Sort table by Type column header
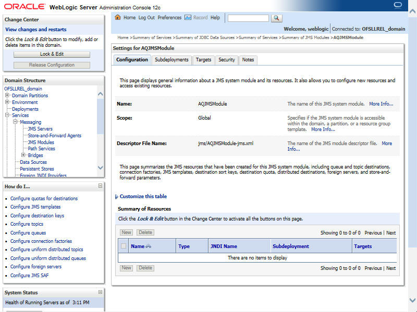The height and width of the screenshot is (312, 417). tap(184, 246)
